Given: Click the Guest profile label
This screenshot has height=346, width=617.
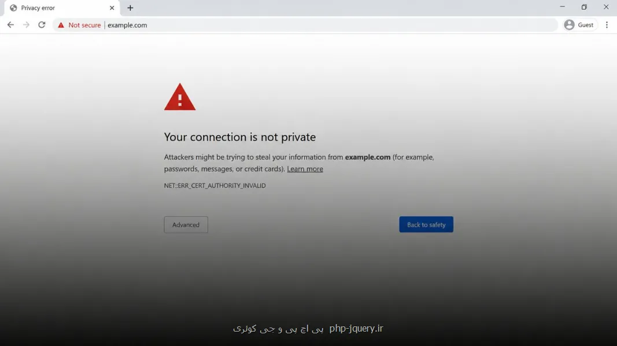Looking at the screenshot, I should tap(586, 25).
